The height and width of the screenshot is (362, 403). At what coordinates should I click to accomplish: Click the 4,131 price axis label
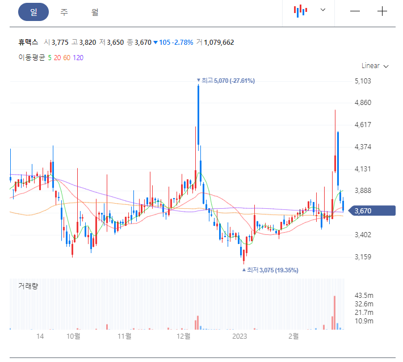363,169
